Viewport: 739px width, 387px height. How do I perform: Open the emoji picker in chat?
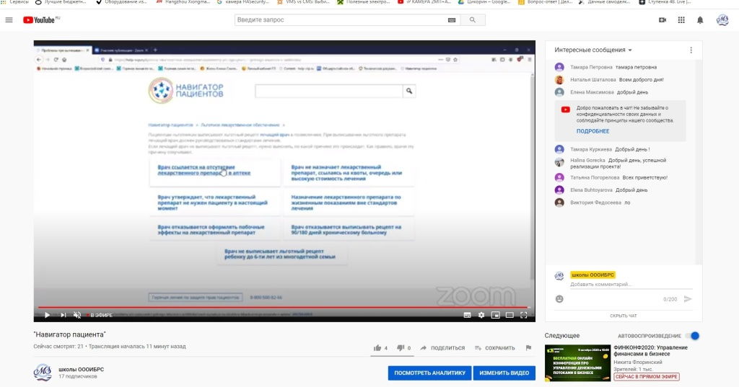point(559,298)
